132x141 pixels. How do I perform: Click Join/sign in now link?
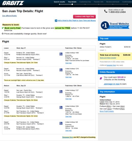tap(112, 84)
